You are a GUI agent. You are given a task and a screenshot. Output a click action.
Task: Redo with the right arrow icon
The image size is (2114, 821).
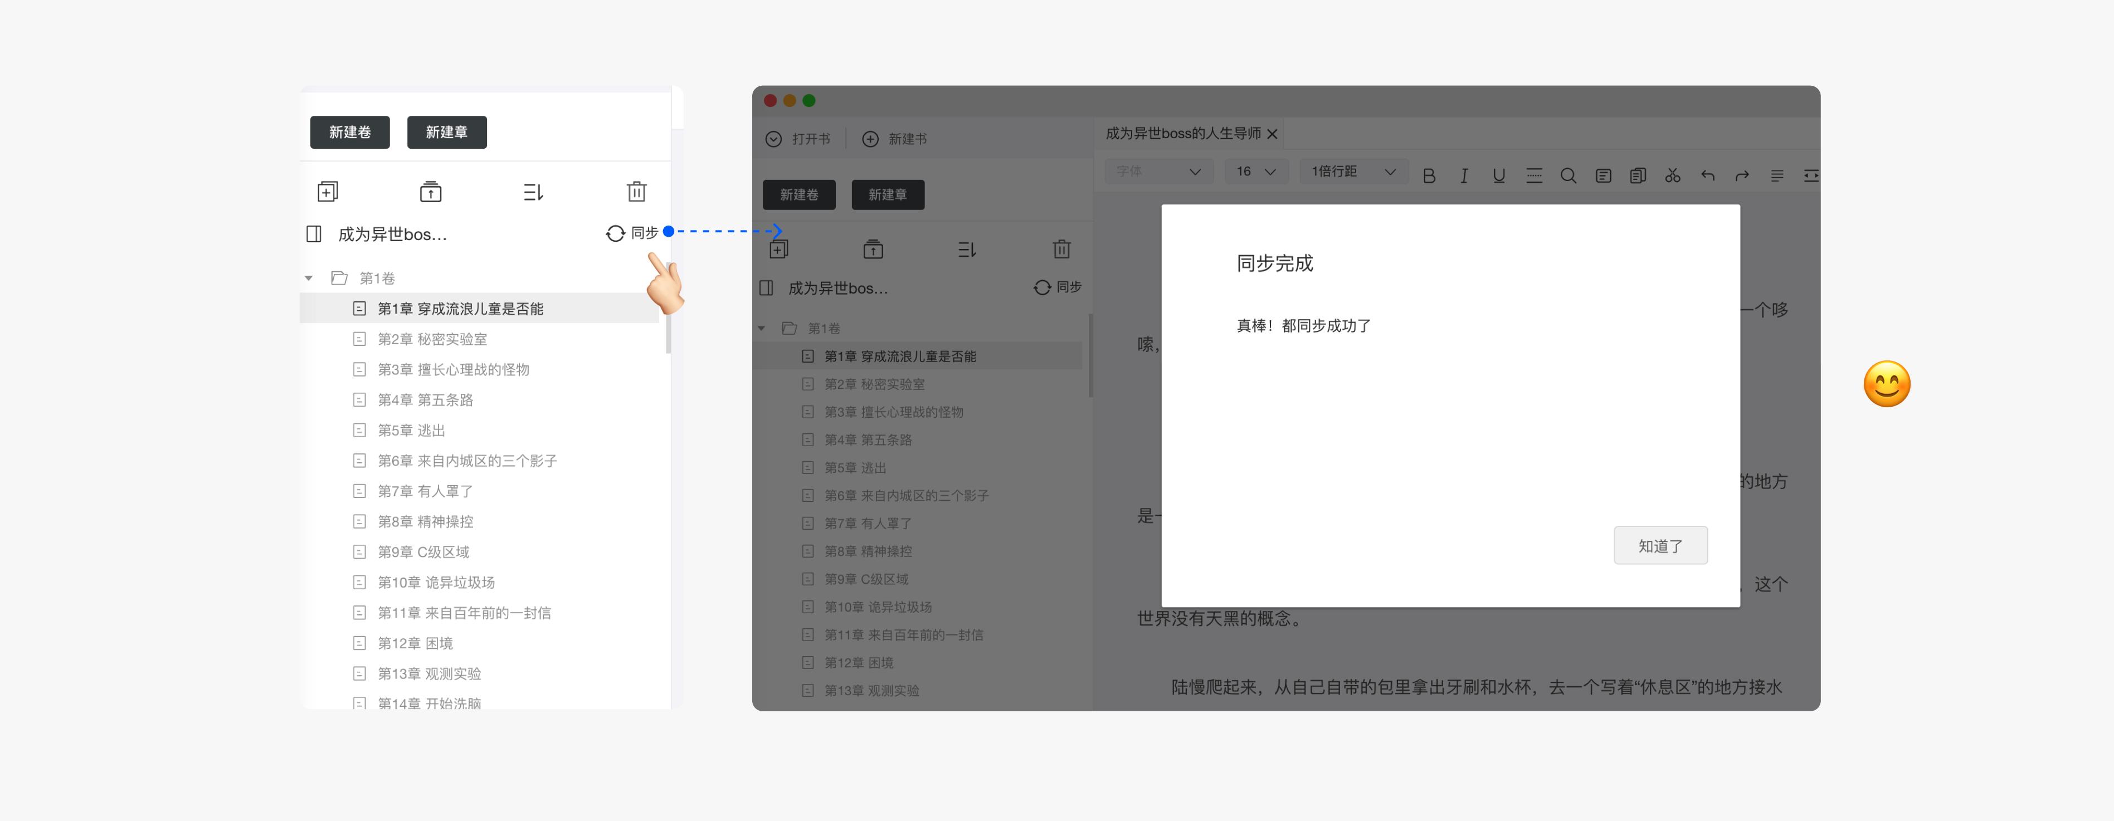point(1741,175)
